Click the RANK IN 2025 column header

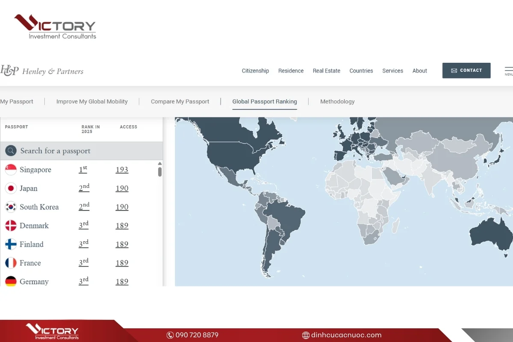pyautogui.click(x=91, y=129)
